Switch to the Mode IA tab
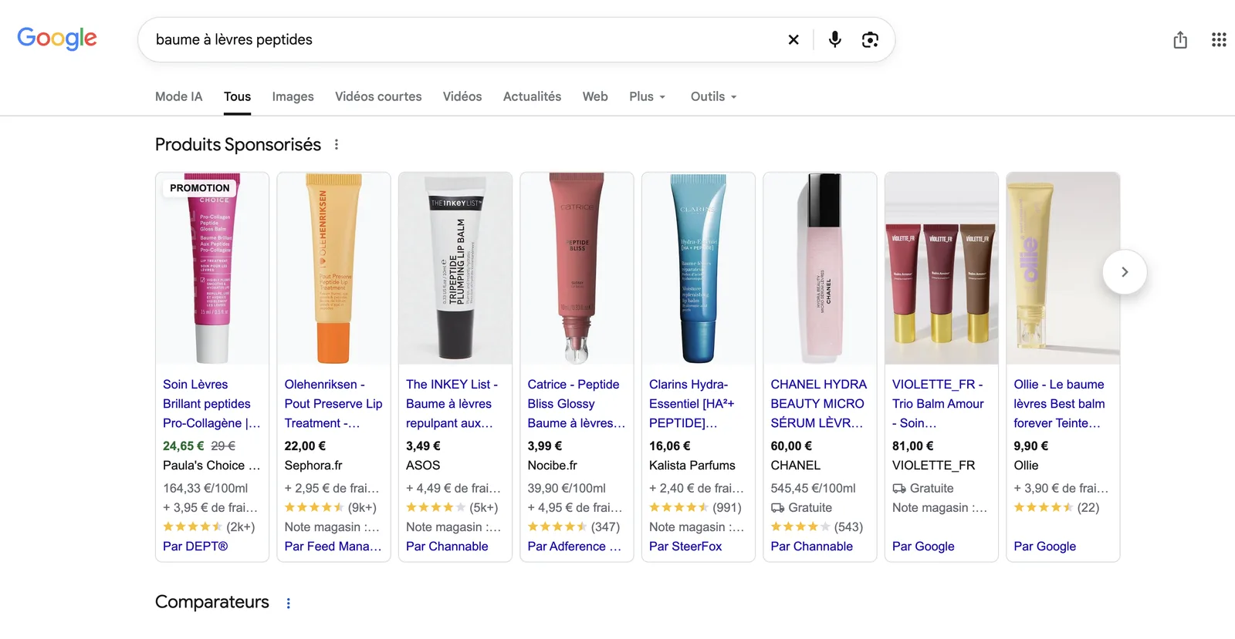This screenshot has width=1235, height=639. pos(178,96)
